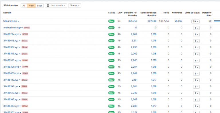Open links dropdown for 37486575.xyz row
The width and height of the screenshot is (220, 113).
[x=196, y=61]
